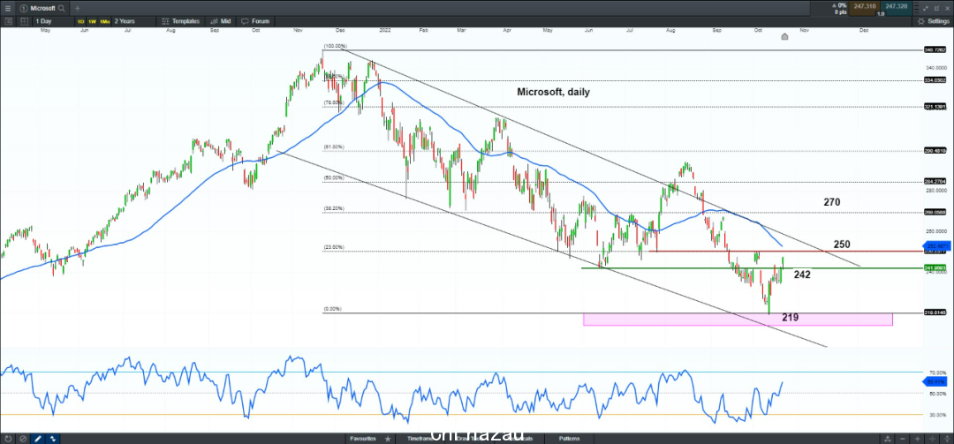The height and width of the screenshot is (444, 954).
Task: Click the share/export icon at bottom right
Action: [x=888, y=439]
